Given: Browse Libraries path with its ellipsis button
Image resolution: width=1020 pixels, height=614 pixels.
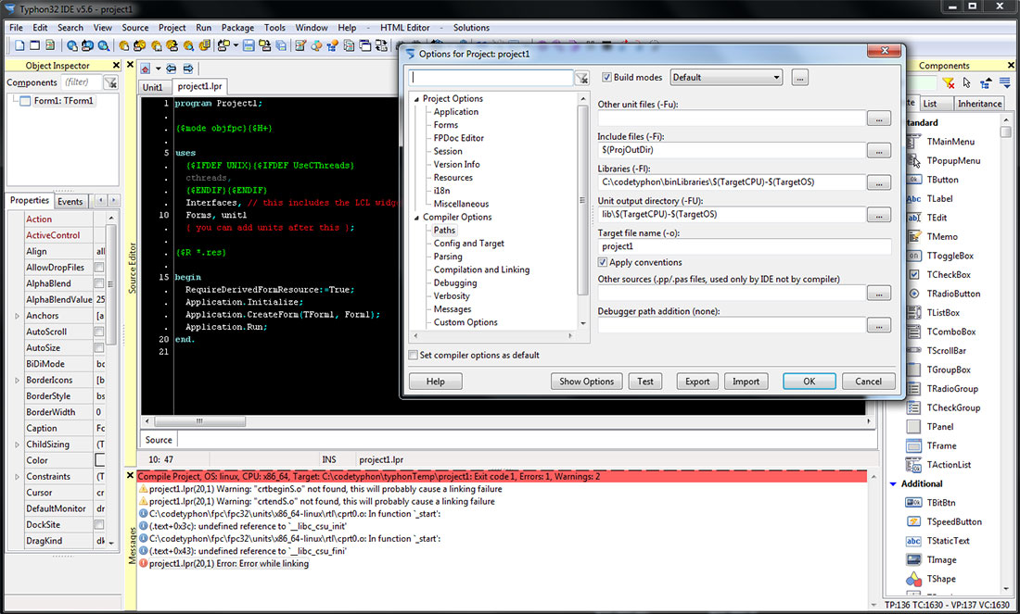Looking at the screenshot, I should [879, 183].
